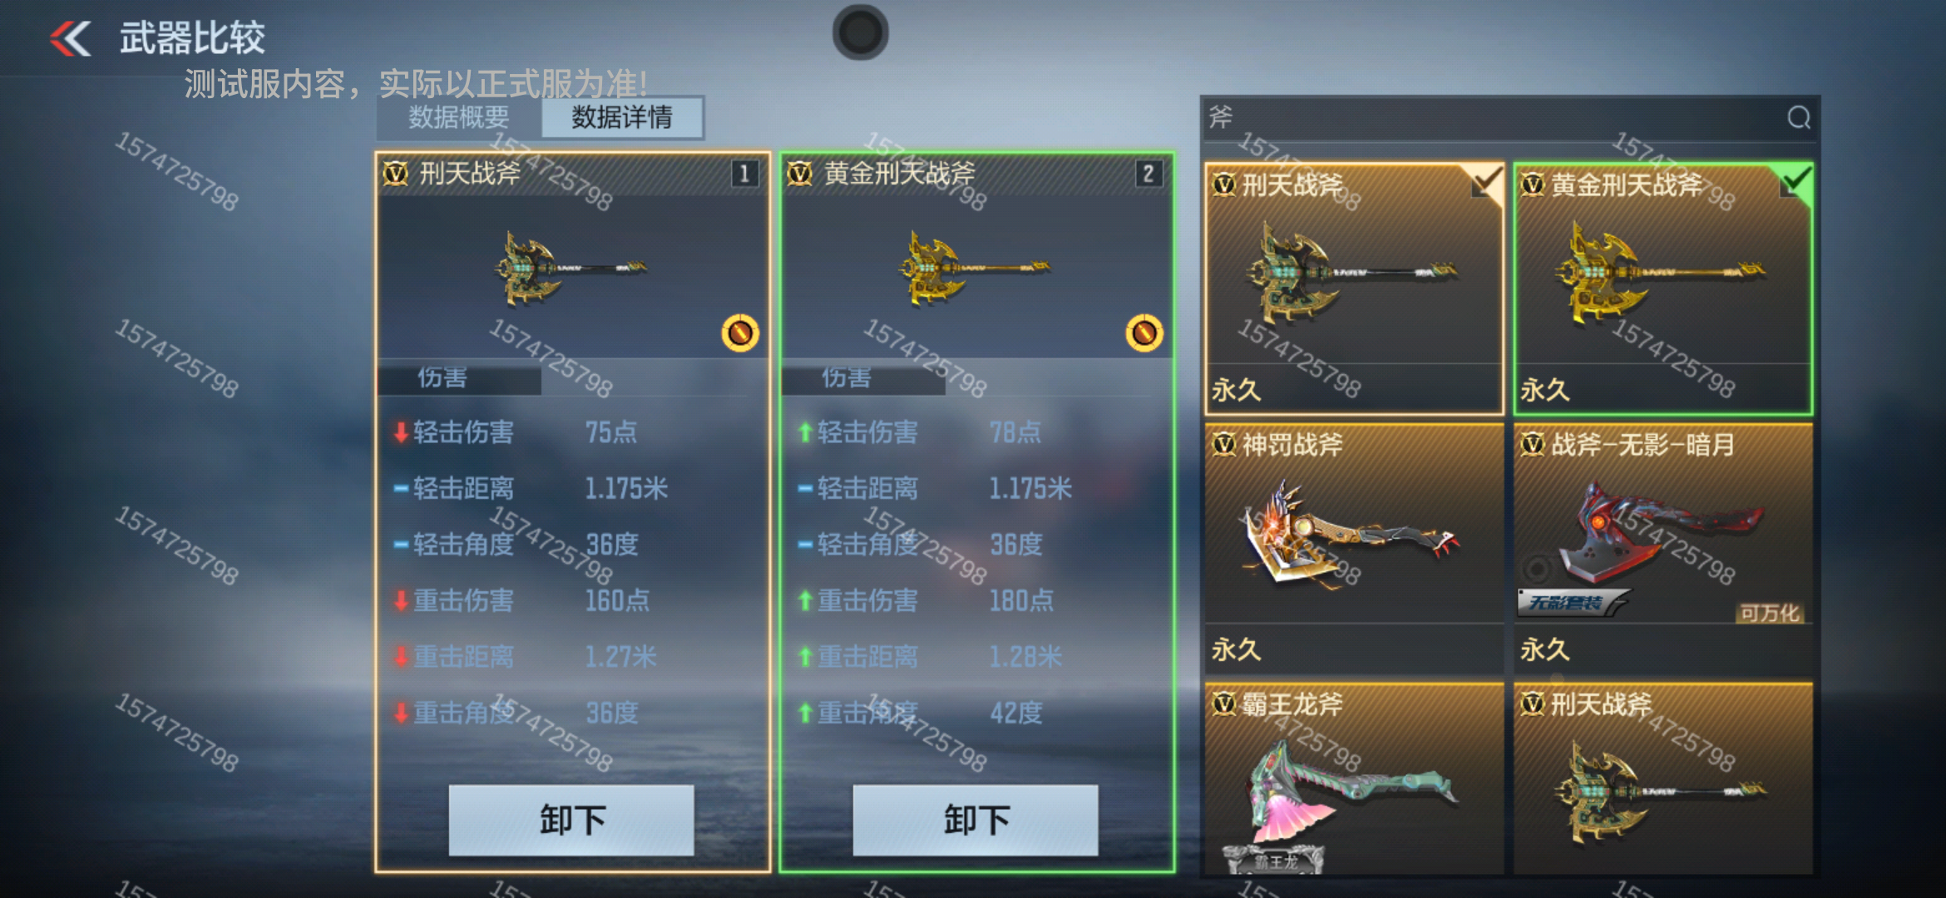Select the 神罚战斧 weapon card
1946x898 pixels.
1354,549
